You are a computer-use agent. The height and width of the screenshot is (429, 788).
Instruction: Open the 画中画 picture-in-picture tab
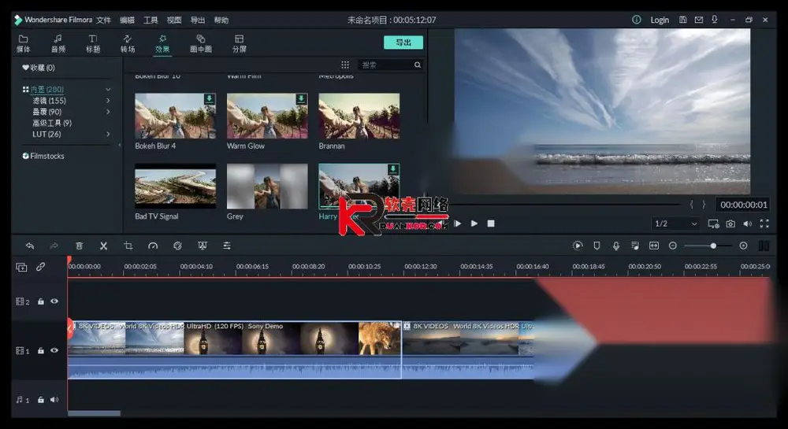point(200,43)
